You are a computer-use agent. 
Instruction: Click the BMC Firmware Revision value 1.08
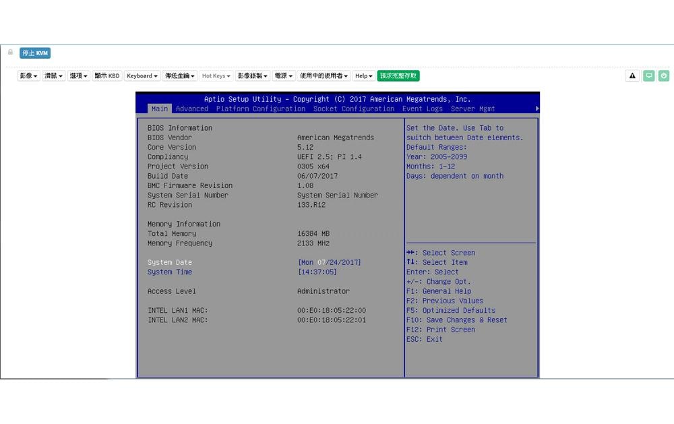pyautogui.click(x=305, y=185)
